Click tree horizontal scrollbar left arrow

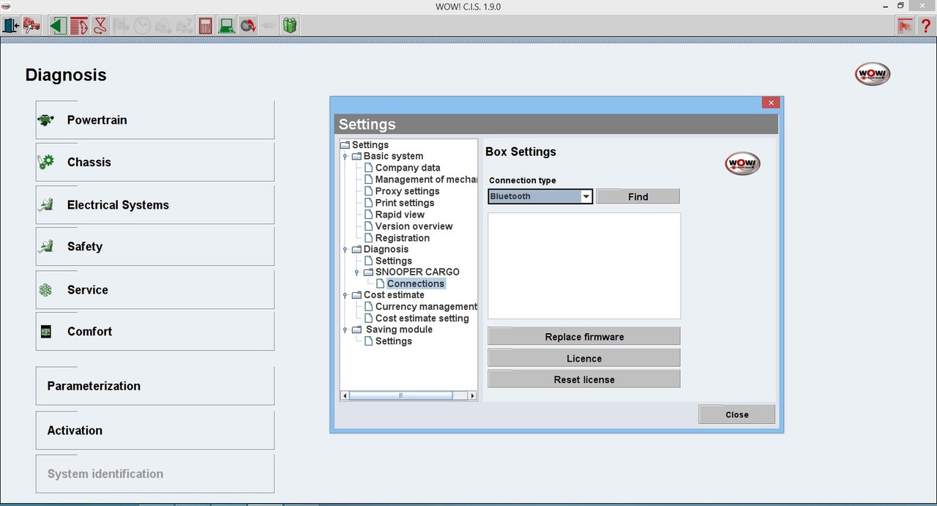click(345, 395)
